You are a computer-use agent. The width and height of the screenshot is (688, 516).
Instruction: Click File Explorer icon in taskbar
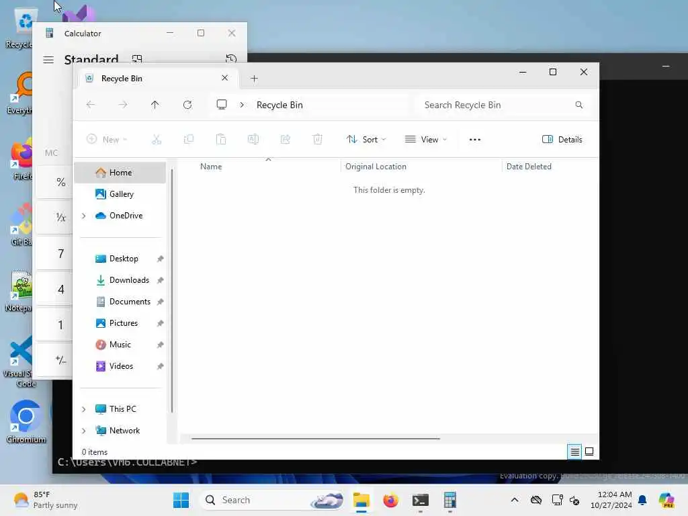pos(361,500)
